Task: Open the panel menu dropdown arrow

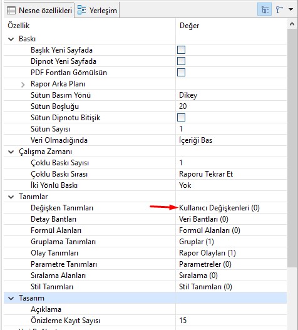Action: (291, 9)
